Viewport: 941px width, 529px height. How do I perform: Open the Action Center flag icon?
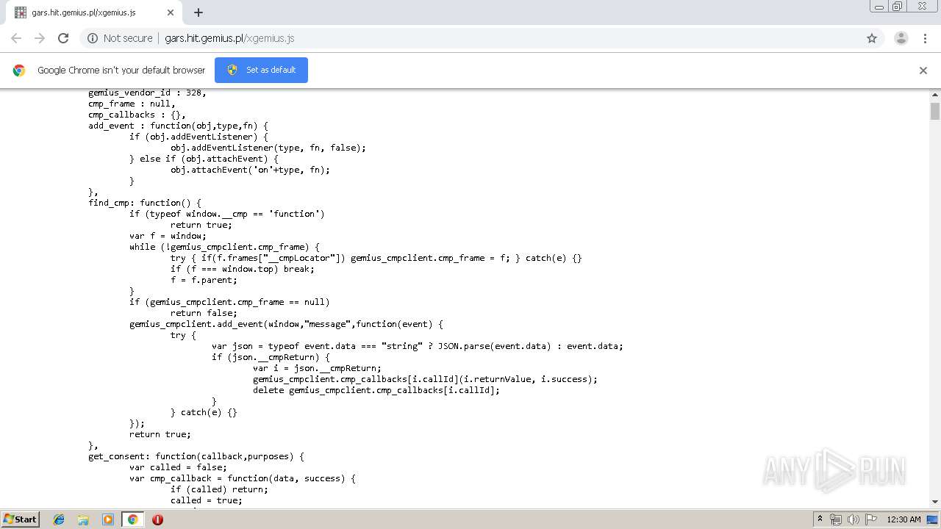871,519
